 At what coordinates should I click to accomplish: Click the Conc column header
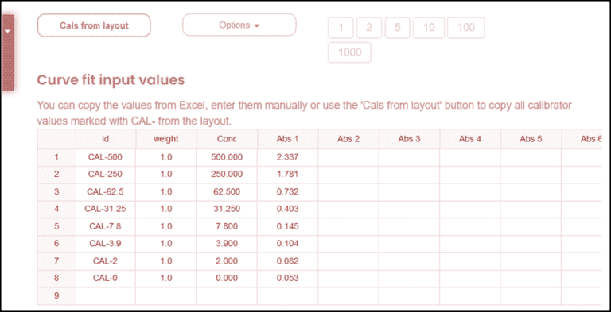pos(227,139)
